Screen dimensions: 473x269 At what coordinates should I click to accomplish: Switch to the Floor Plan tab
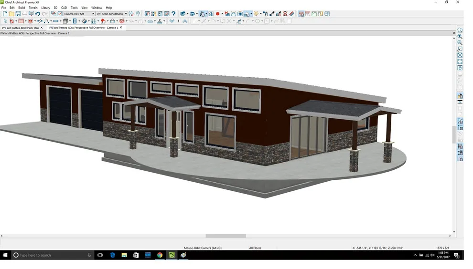click(21, 28)
